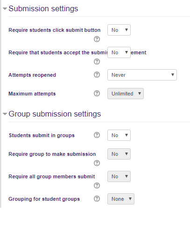Click the Submission settings heading
This screenshot has height=226, width=190.
coord(43,8)
